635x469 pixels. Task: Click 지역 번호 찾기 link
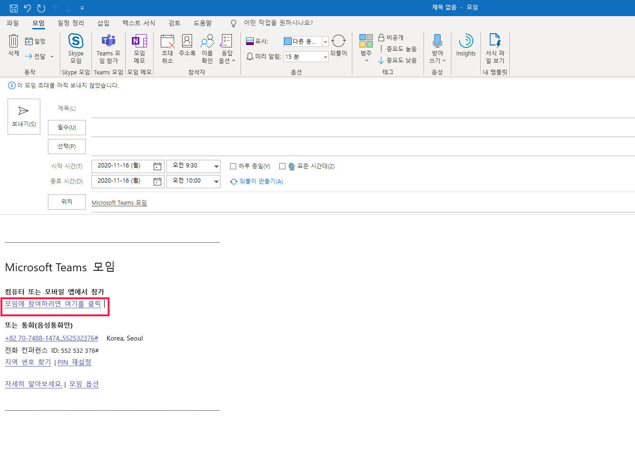[28, 362]
